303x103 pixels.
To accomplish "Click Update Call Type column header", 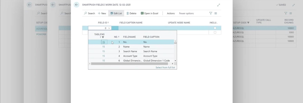I will point(264,21).
